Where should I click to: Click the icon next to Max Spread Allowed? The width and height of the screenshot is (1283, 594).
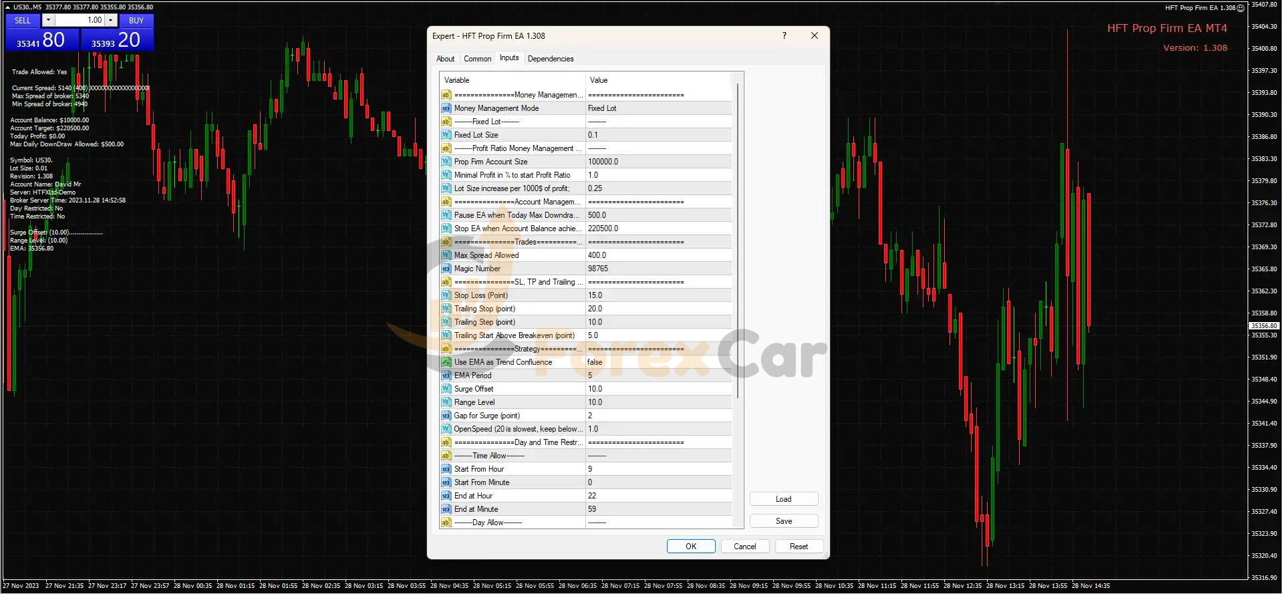point(446,255)
